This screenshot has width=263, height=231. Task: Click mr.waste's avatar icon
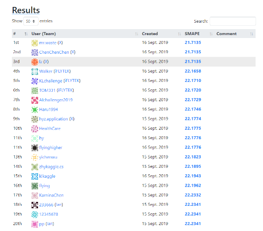[35, 43]
